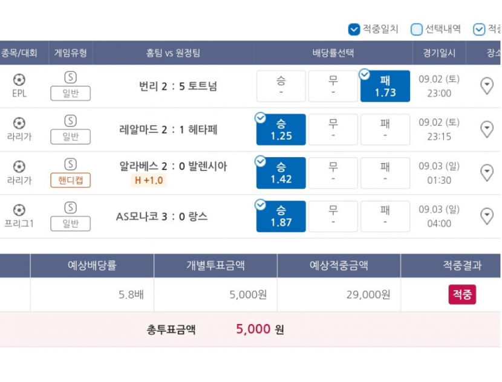The width and height of the screenshot is (502, 382).
Task: Click the red 적중 result badge
Action: coord(462,294)
